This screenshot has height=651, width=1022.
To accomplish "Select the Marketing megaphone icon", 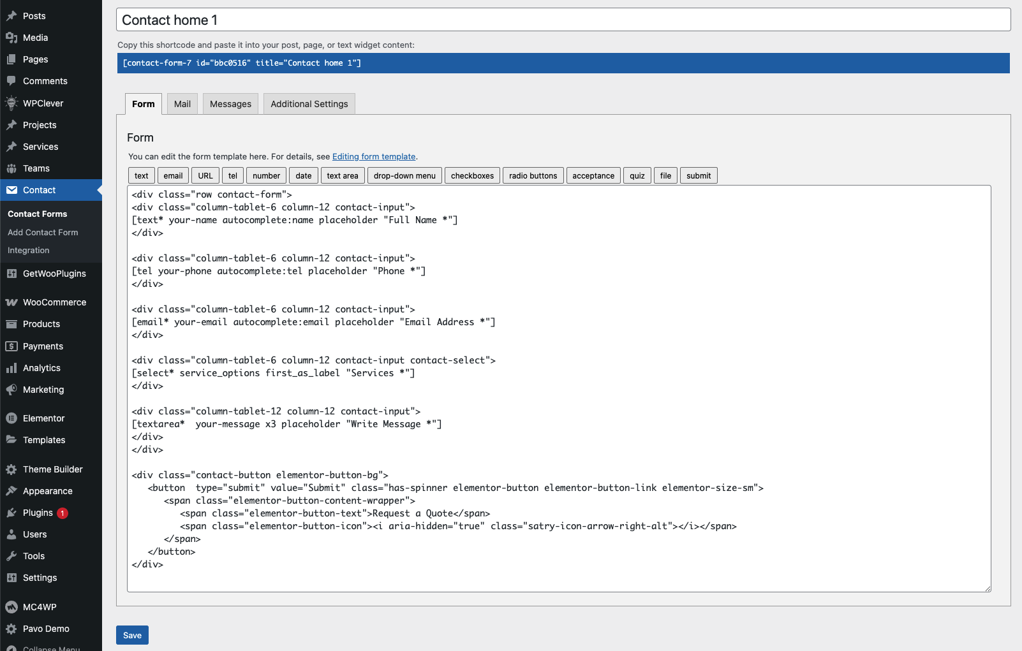I will coord(11,390).
